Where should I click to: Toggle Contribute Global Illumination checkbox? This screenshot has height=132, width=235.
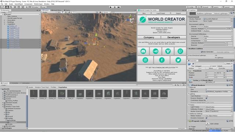pos(206,100)
